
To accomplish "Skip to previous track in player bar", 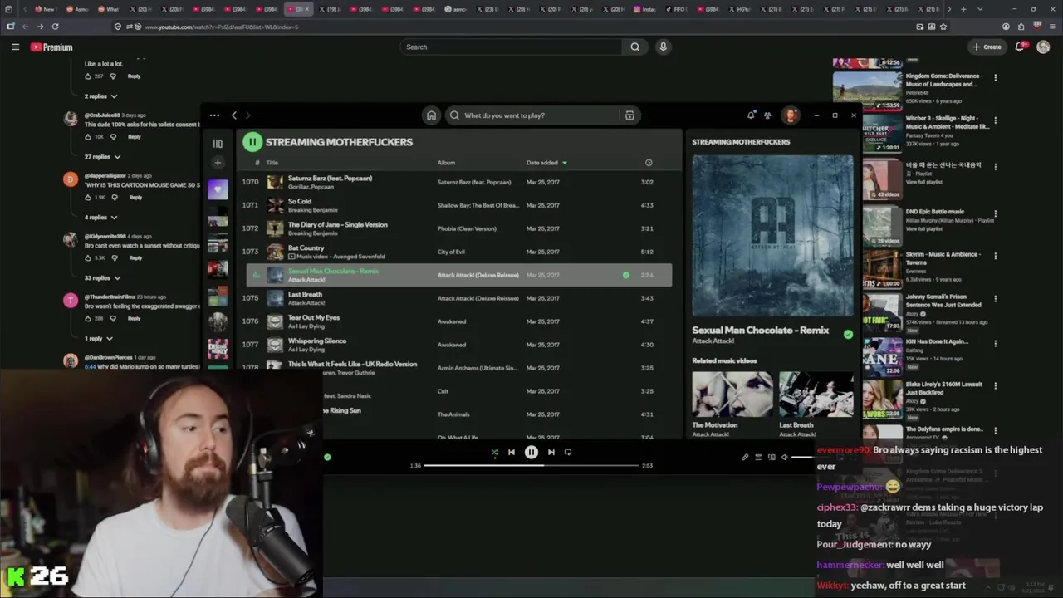I will click(512, 453).
